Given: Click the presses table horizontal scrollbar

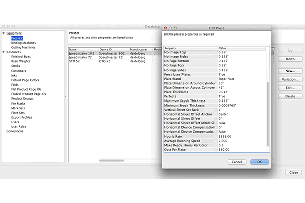Looking at the screenshot, I should coord(111,161).
